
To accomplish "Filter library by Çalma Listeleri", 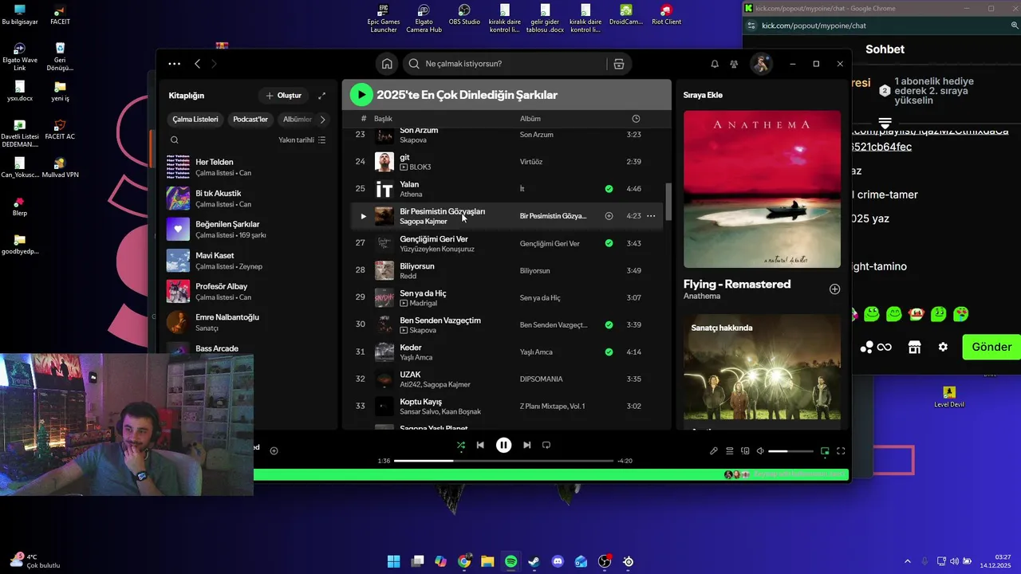I will [195, 120].
